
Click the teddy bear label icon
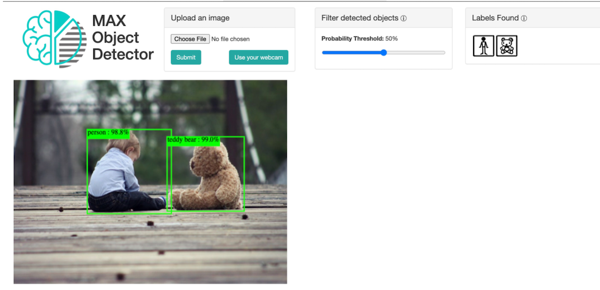507,46
